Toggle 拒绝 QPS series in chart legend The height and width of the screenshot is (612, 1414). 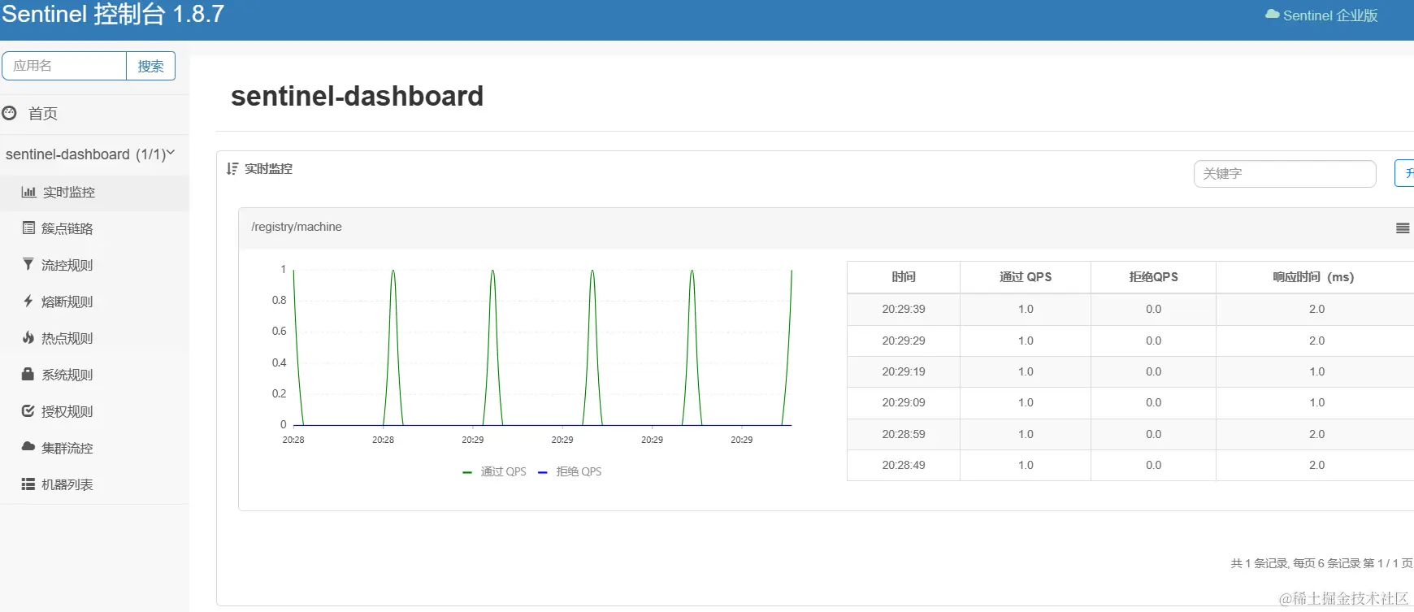(570, 471)
